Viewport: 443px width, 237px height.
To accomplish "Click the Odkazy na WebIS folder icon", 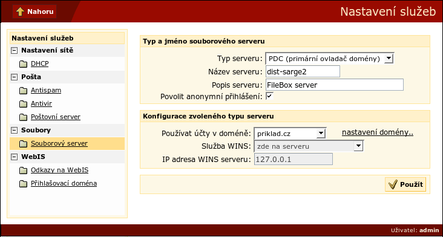I will 23,170.
